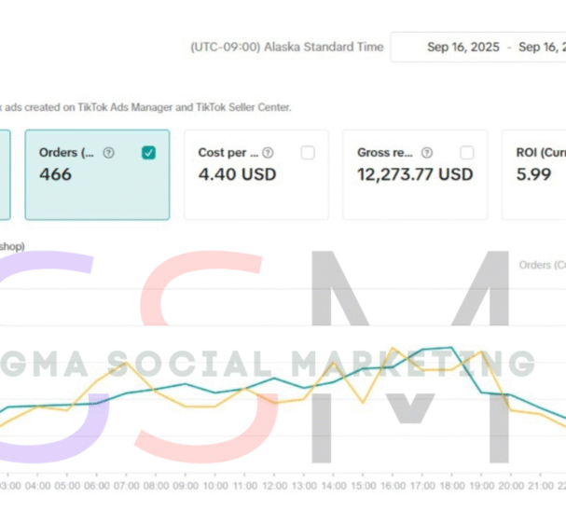Uncheck the Orders metric checkbox

coord(148,153)
